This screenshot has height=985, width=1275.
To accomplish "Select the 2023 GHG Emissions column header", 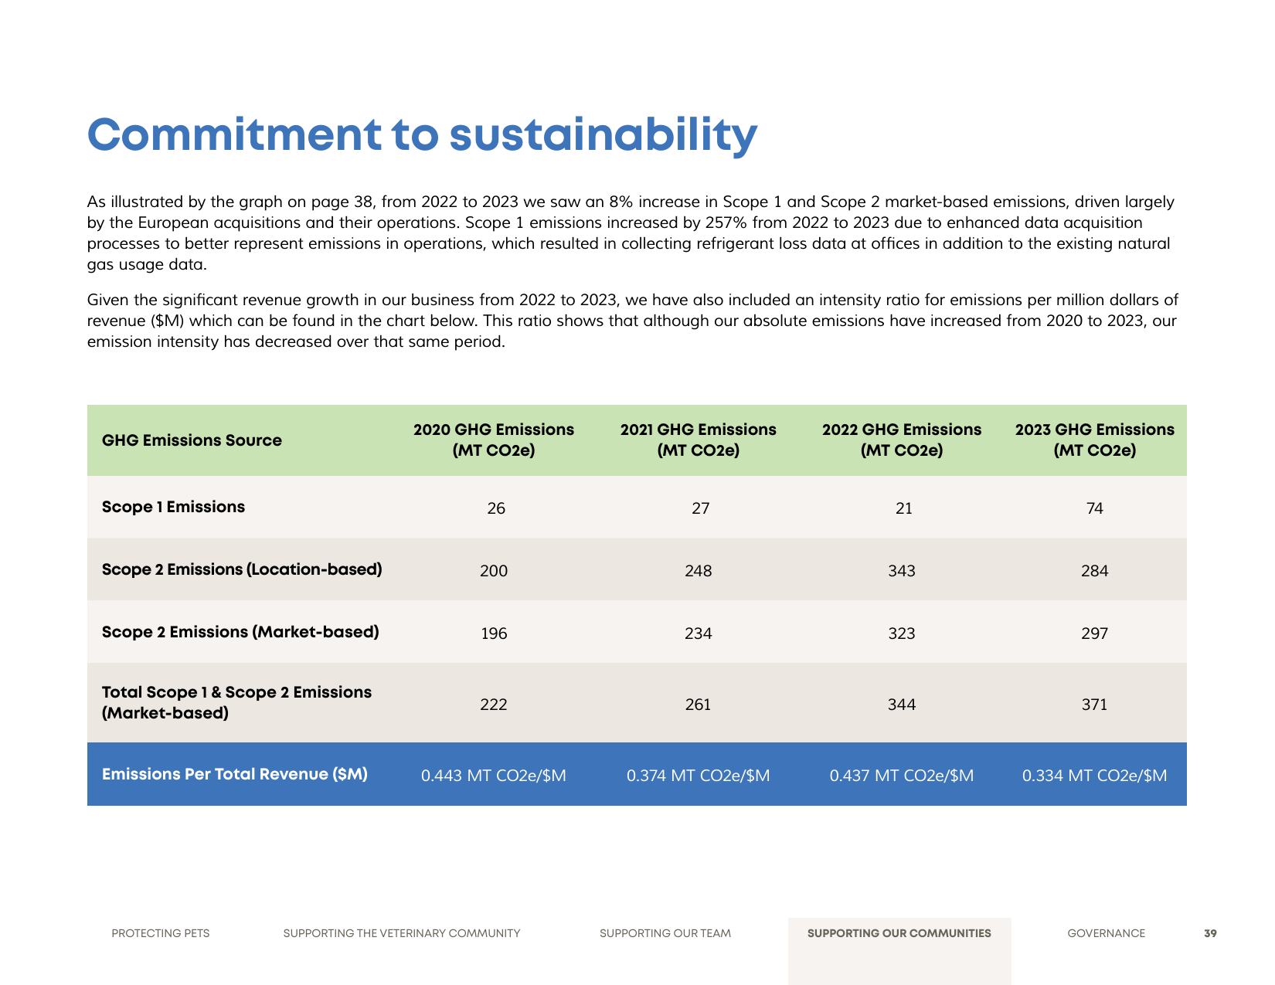I will click(x=1095, y=440).
